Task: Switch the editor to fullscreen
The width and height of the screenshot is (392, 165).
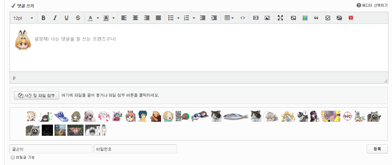Action: pyautogui.click(x=280, y=18)
